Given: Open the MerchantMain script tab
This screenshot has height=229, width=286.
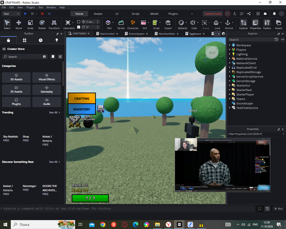Looking at the screenshot, I should point(167,34).
